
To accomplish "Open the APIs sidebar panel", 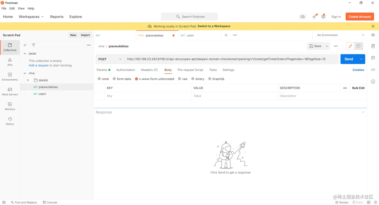I will tap(10, 62).
